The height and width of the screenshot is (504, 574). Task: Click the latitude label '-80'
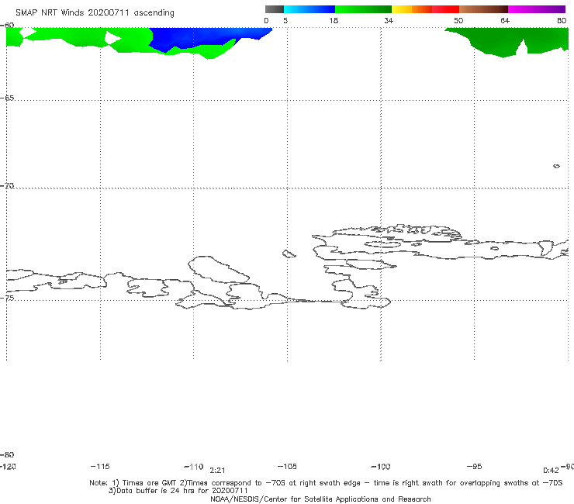[x=7, y=454]
